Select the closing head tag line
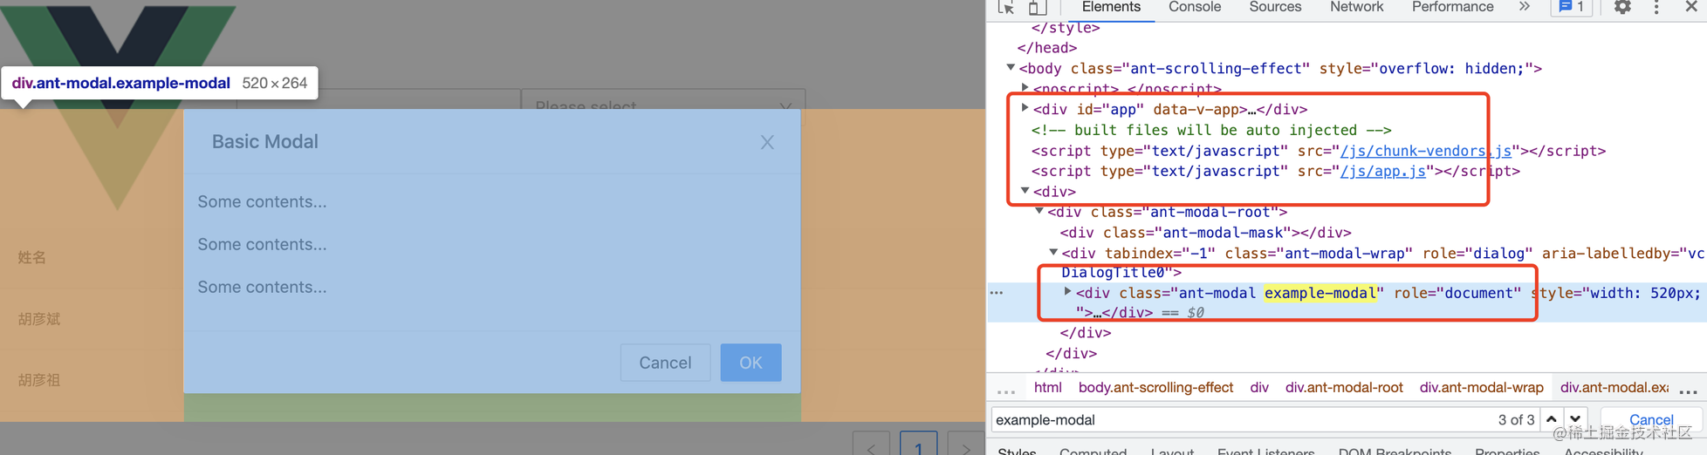The width and height of the screenshot is (1707, 455). (x=1046, y=48)
